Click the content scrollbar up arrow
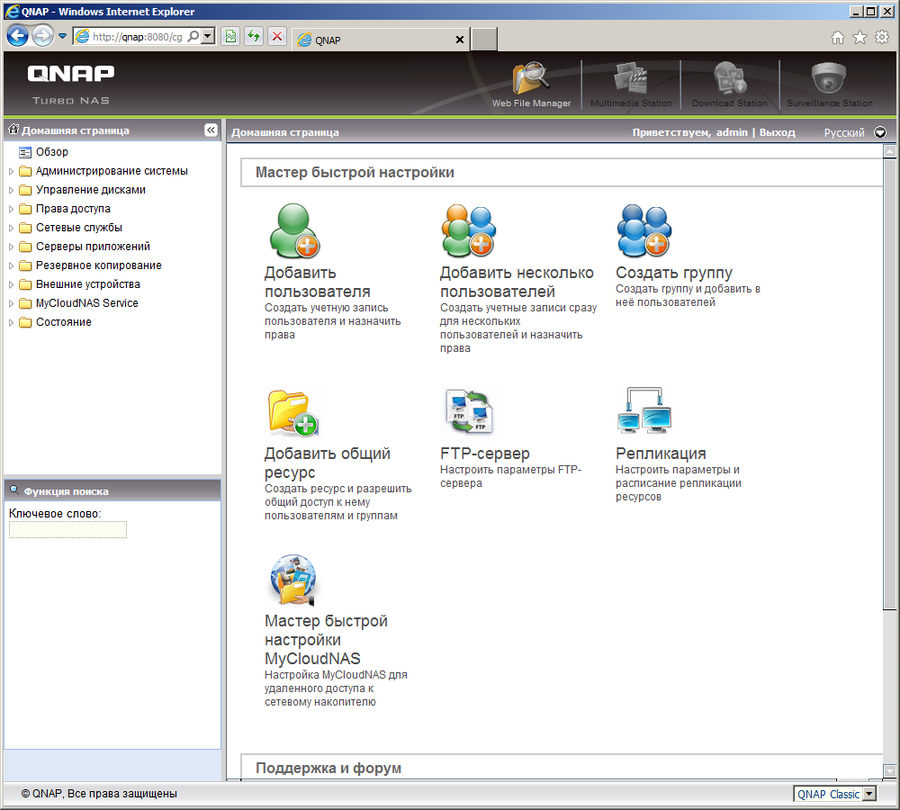This screenshot has width=900, height=810. click(x=890, y=151)
